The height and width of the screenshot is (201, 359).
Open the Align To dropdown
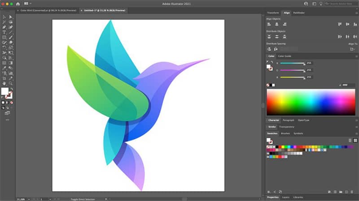point(352,49)
